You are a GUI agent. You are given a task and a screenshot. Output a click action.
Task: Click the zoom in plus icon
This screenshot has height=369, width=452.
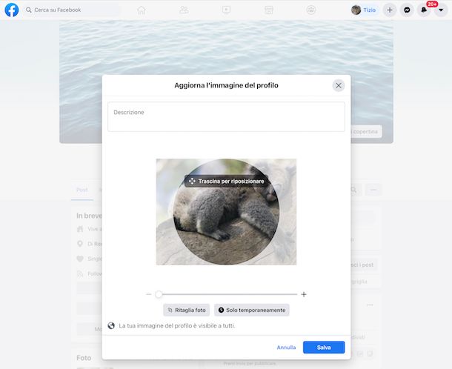click(304, 294)
